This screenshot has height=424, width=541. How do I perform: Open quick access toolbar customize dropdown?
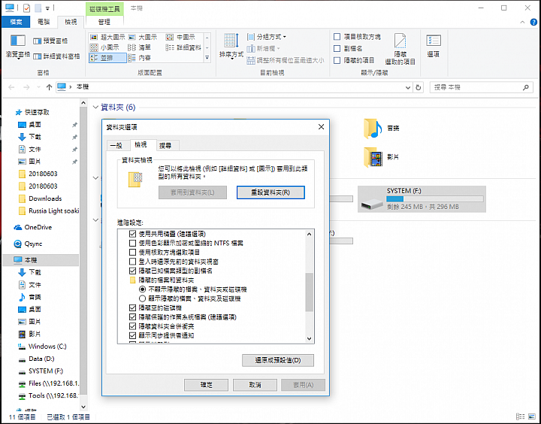[x=48, y=8]
